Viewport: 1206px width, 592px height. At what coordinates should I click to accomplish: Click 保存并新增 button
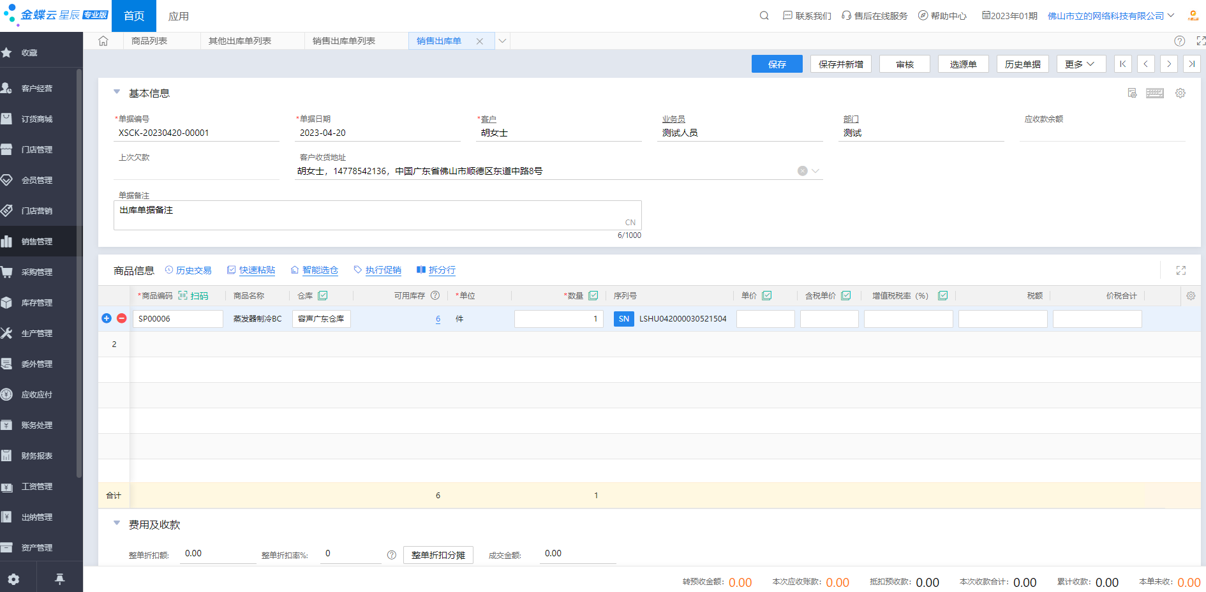tap(841, 64)
